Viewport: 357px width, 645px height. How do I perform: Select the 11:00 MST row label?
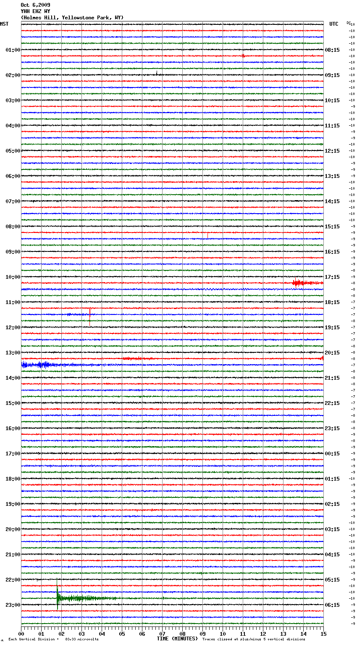pyautogui.click(x=13, y=302)
